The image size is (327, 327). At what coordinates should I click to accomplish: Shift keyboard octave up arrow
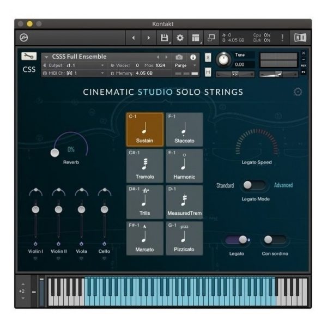click(23, 284)
